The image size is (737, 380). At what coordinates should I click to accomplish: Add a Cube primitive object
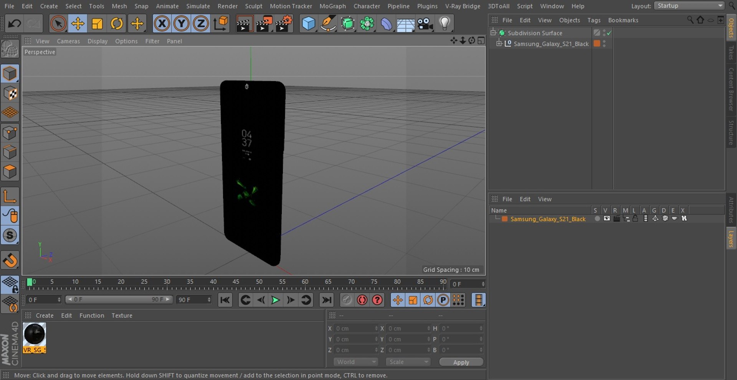pos(309,24)
